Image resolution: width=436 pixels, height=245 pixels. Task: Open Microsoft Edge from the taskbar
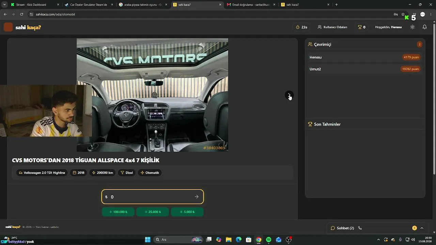[x=238, y=240]
